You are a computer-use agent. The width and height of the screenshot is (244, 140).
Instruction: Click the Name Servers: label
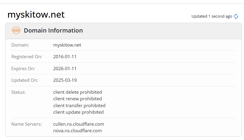click(x=26, y=124)
